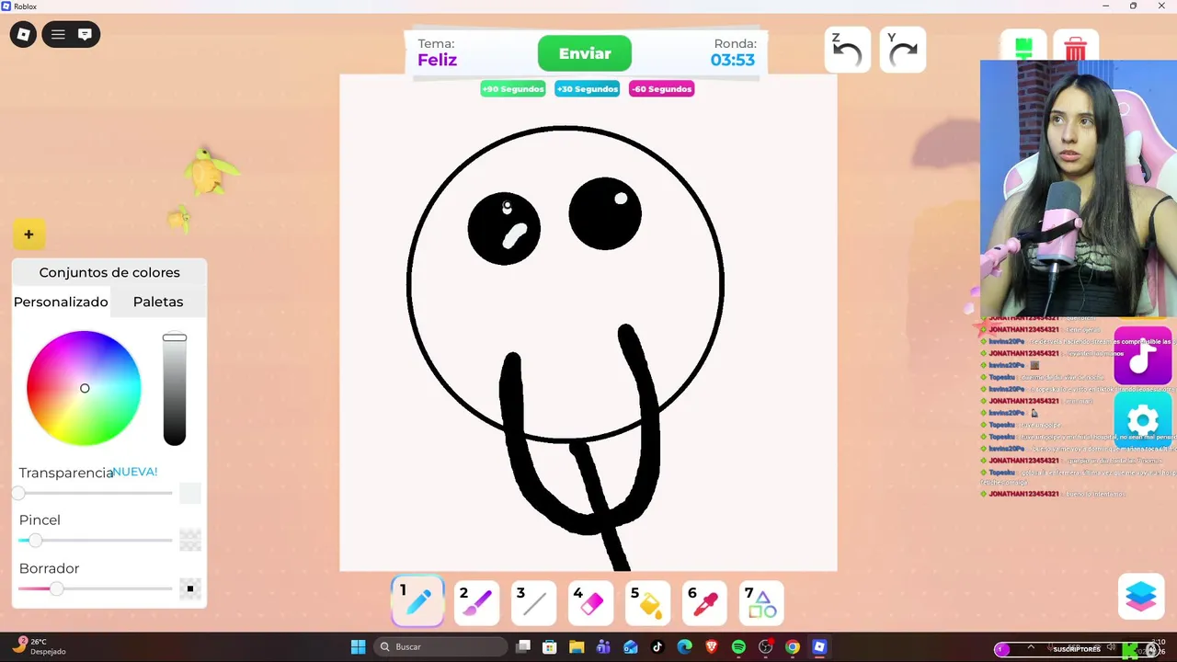Select the eraser tool numbered 4
This screenshot has height=662, width=1177.
pyautogui.click(x=591, y=603)
